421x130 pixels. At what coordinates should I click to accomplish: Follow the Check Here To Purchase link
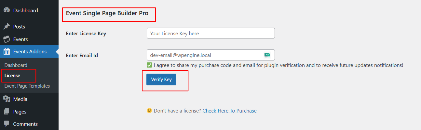tap(229, 111)
